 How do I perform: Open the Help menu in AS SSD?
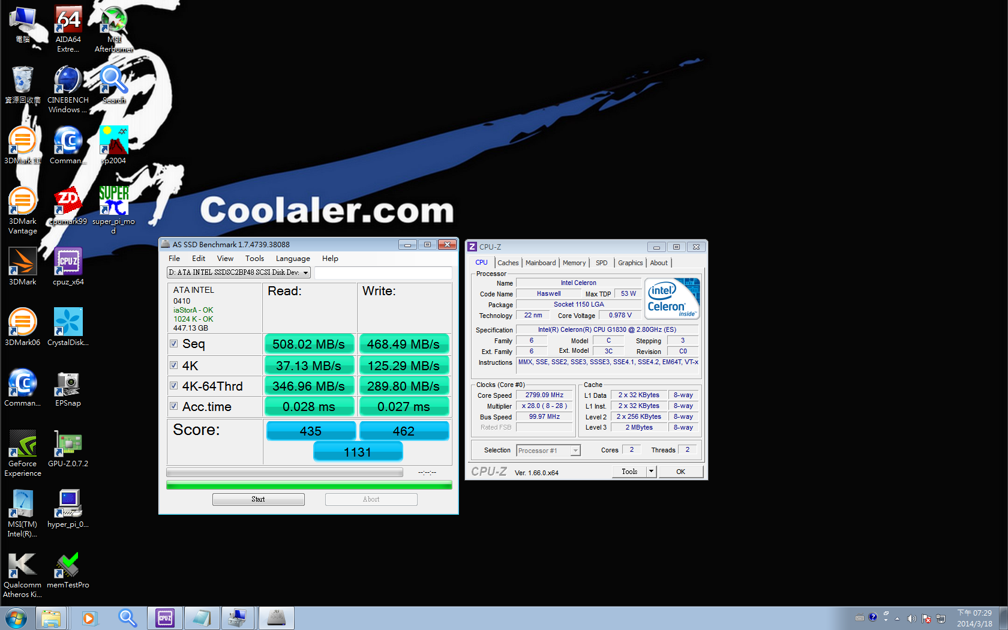point(330,259)
